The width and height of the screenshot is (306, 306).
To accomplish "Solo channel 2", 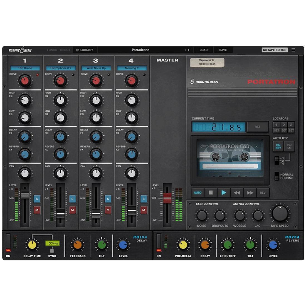I will click(x=72, y=199).
